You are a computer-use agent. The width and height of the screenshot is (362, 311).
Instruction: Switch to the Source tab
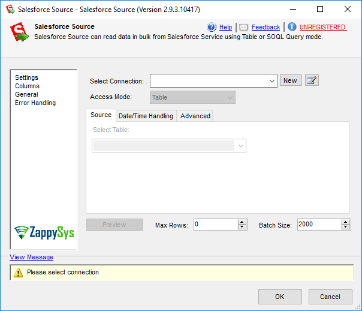point(101,115)
